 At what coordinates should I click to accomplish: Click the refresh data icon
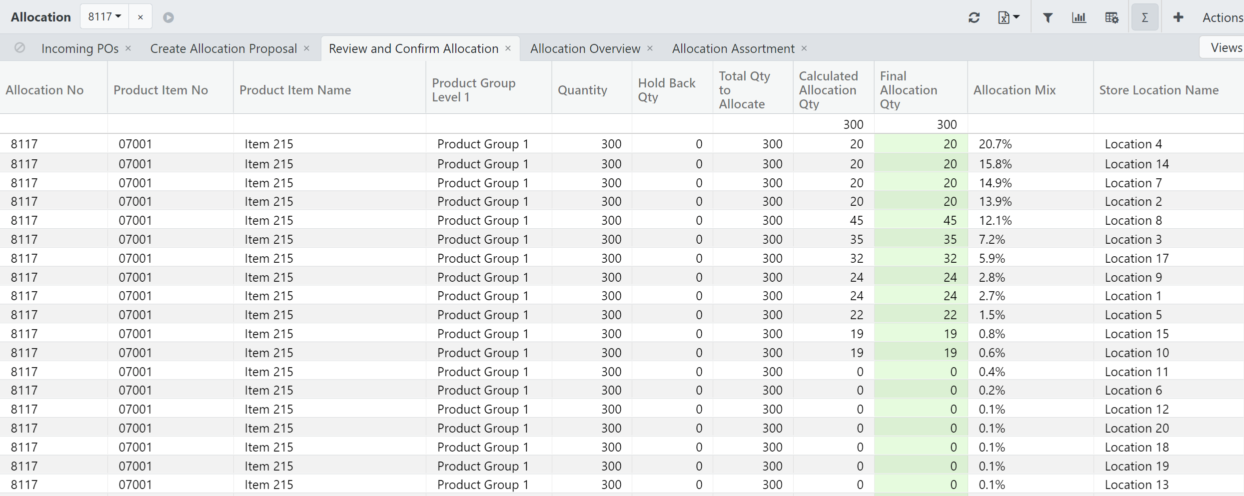click(974, 17)
